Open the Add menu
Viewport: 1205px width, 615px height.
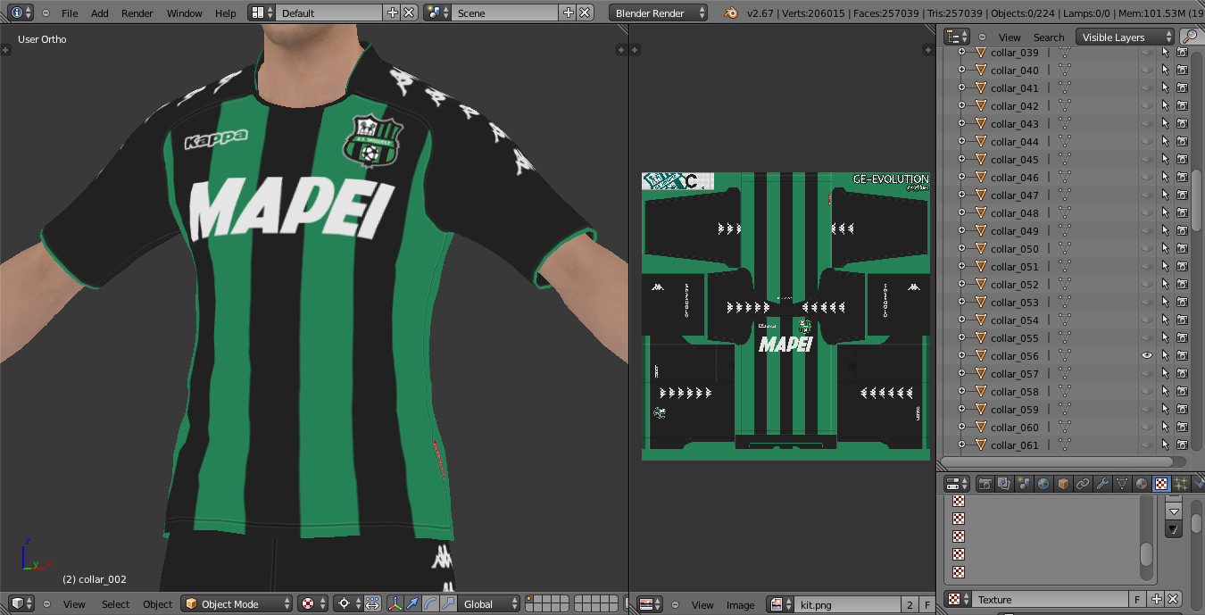click(x=100, y=13)
